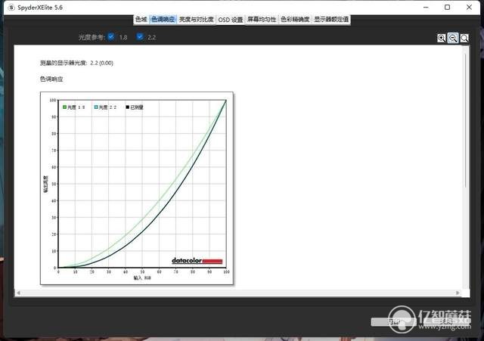Image resolution: width=484 pixels, height=341 pixels.
Task: View the 显示器额定值 tab
Action: point(331,20)
